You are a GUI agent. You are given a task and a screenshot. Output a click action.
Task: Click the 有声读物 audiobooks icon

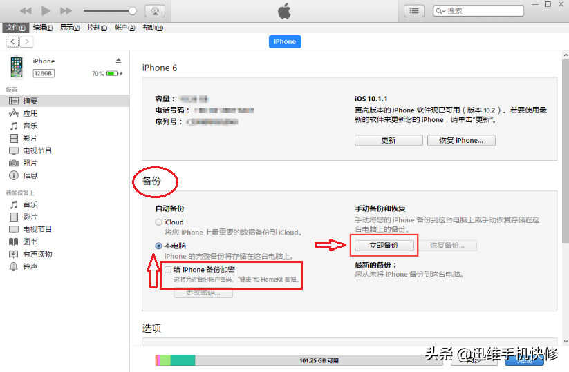pos(13,254)
